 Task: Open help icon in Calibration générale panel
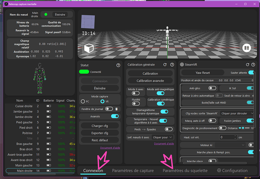(x=172, y=65)
